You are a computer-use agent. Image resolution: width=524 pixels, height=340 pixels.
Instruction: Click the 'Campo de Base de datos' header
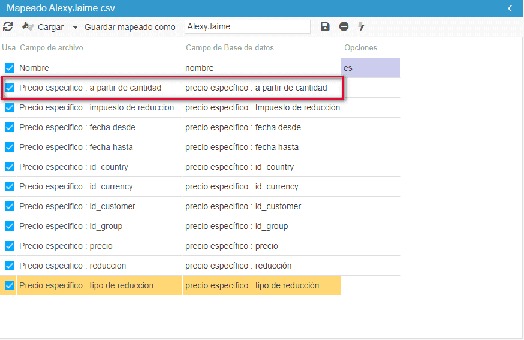pyautogui.click(x=230, y=48)
